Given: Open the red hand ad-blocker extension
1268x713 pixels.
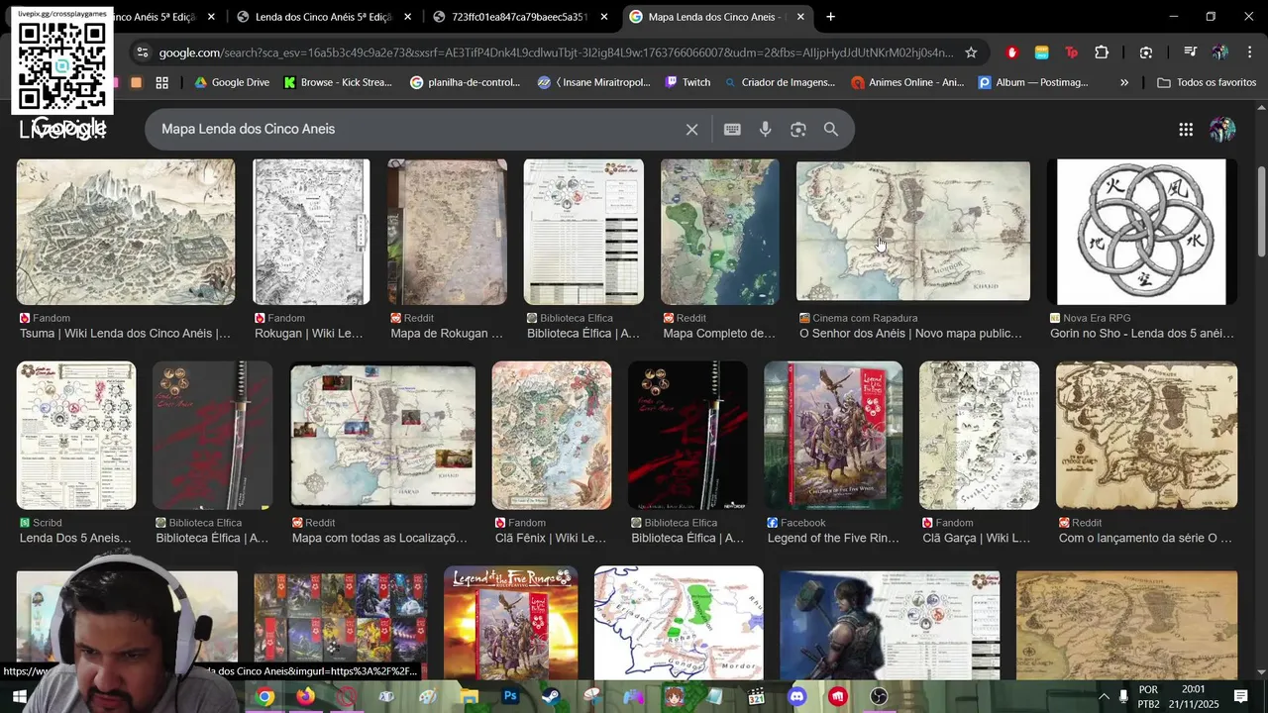Looking at the screenshot, I should (1011, 52).
